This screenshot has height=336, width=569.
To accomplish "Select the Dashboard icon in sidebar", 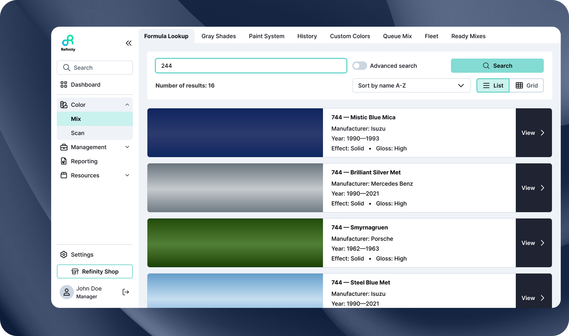I will 64,84.
